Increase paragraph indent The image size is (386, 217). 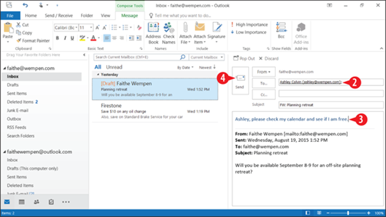139,38
